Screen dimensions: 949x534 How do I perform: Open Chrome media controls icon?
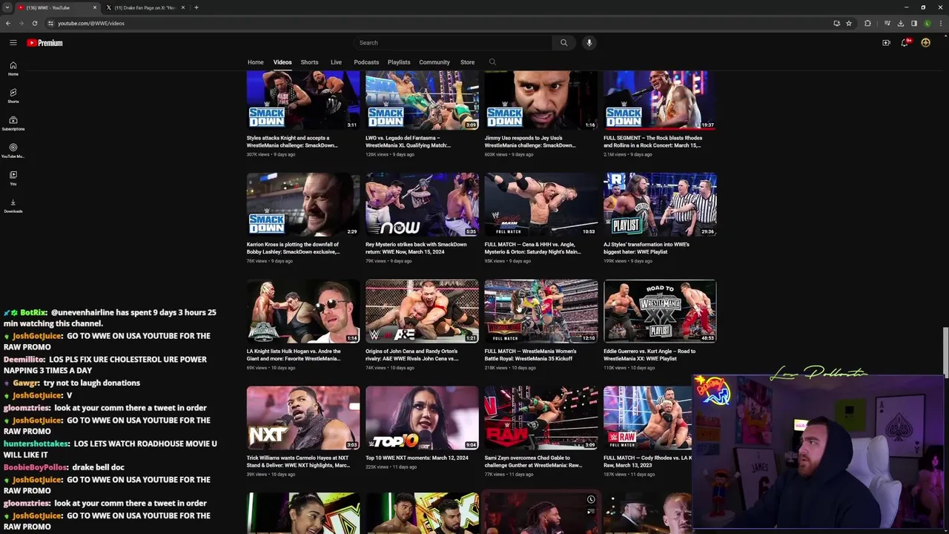point(887,23)
